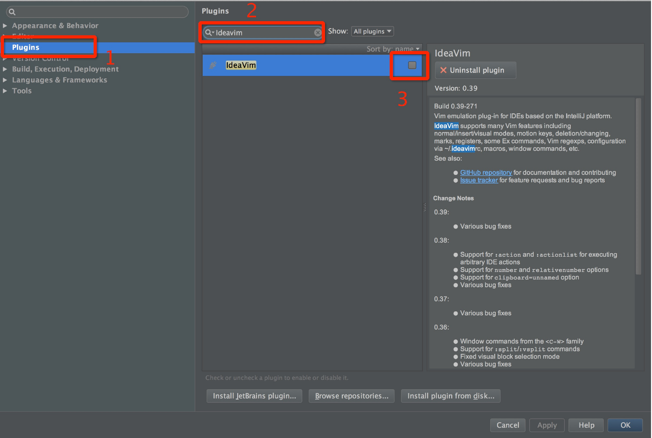The image size is (652, 438).
Task: Click the Cancel button
Action: [x=508, y=425]
